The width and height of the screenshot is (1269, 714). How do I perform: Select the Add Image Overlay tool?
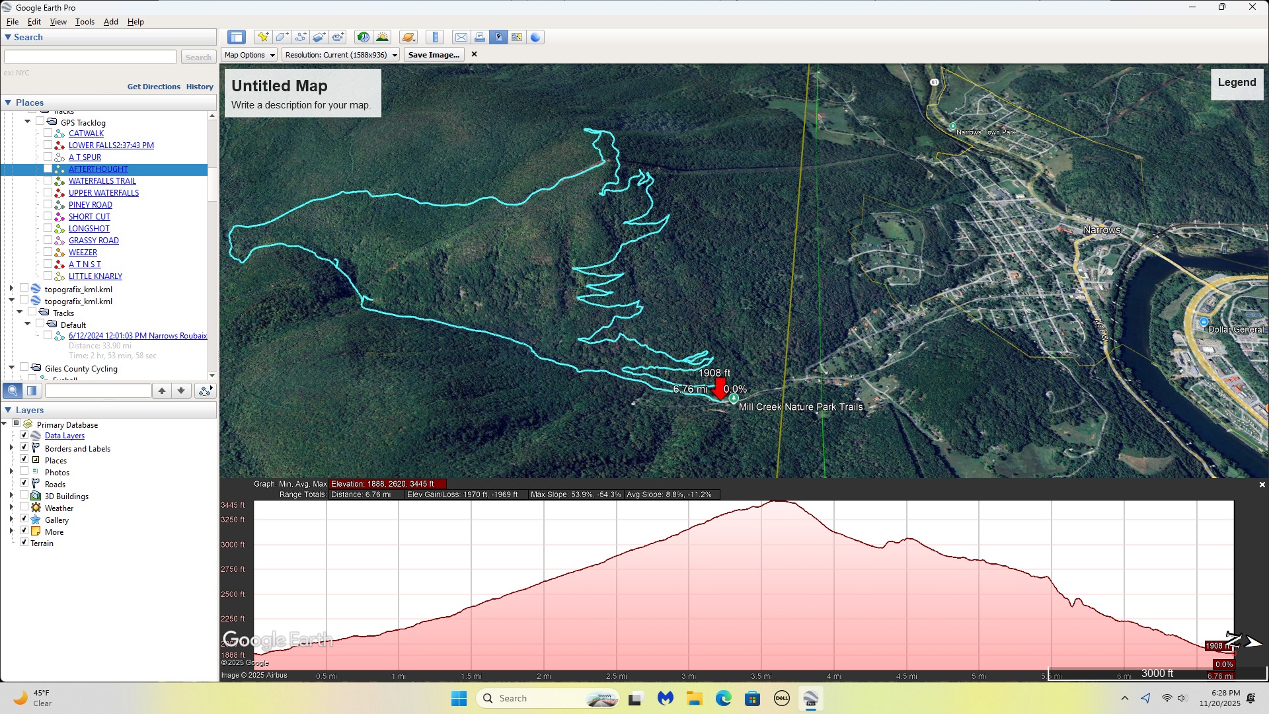coord(319,37)
